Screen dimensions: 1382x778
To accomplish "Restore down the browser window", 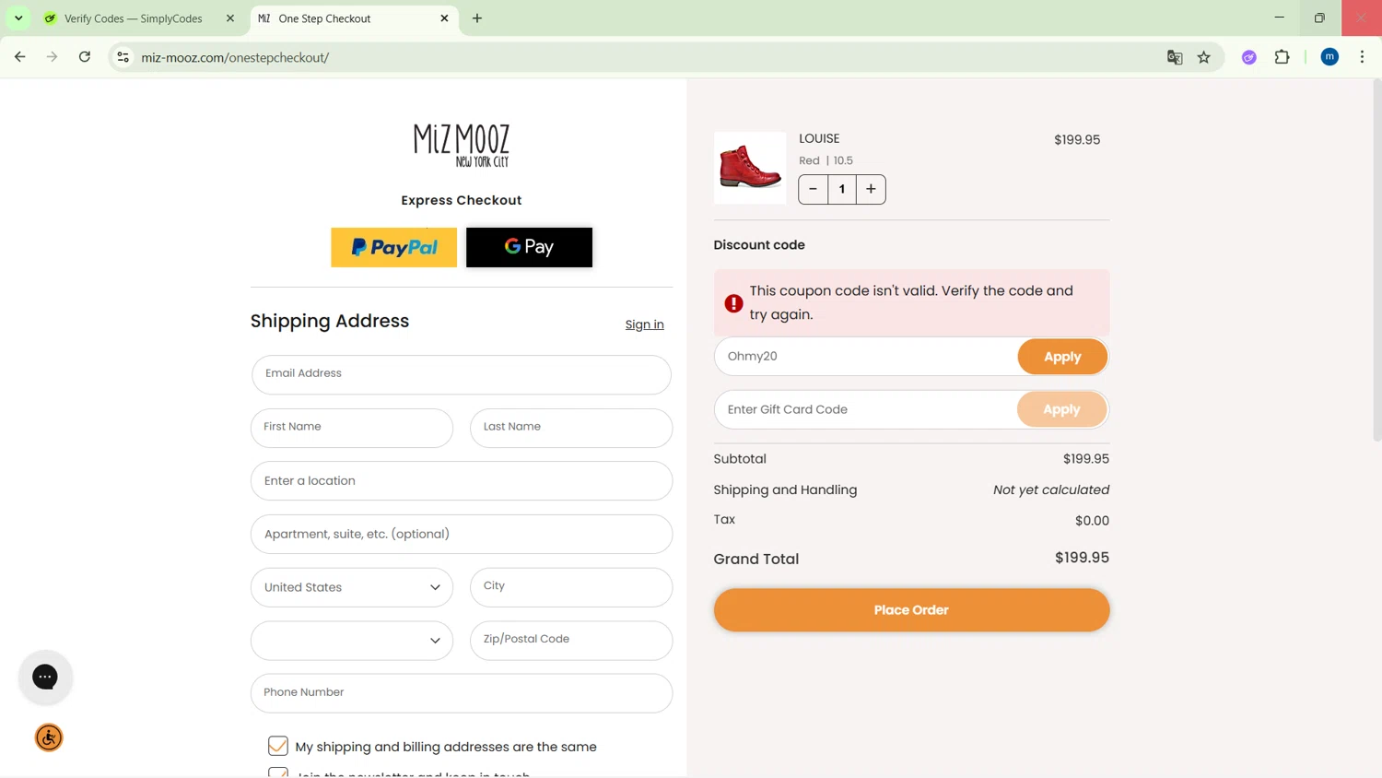I will (1319, 18).
